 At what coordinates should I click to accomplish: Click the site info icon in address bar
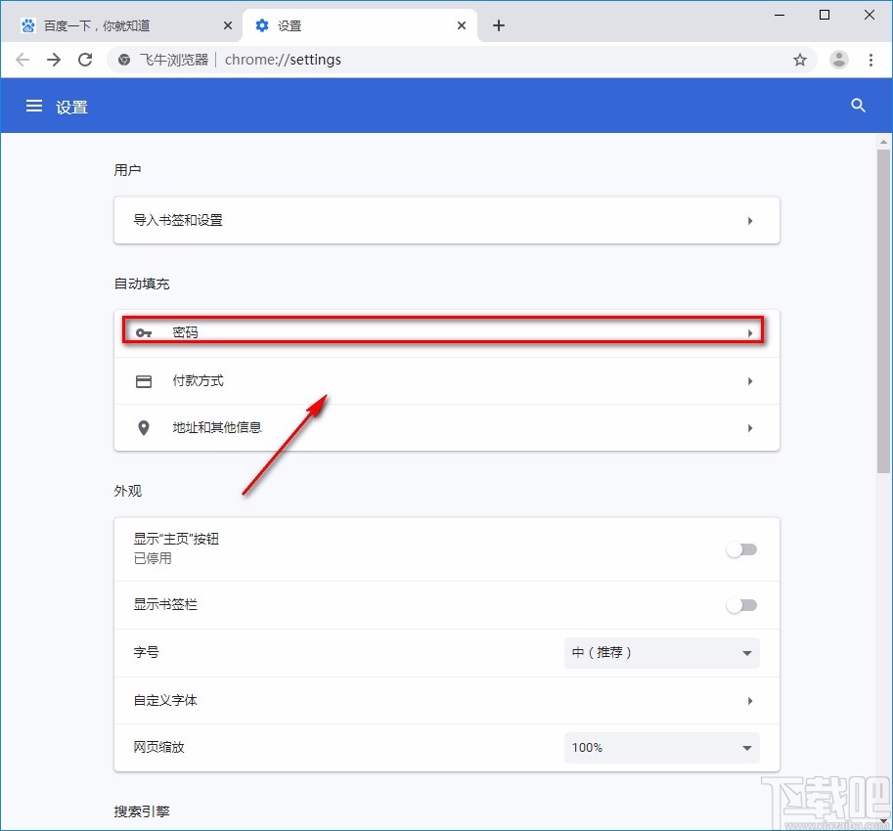(123, 60)
